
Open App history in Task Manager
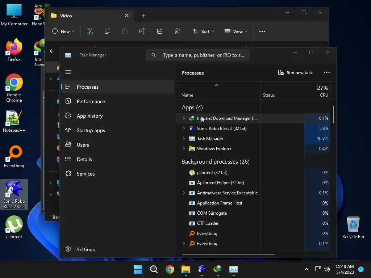click(x=118, y=116)
